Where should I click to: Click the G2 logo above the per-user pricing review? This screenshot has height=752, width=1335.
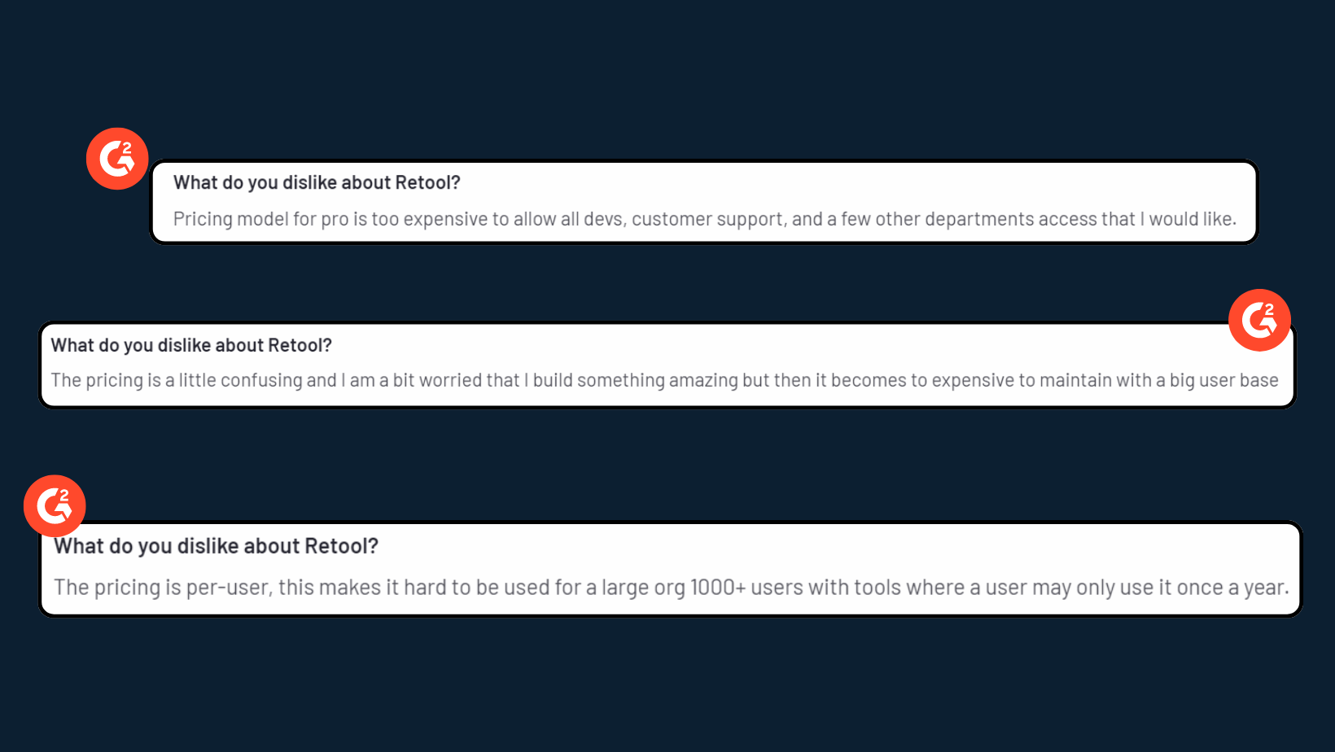[x=55, y=505]
